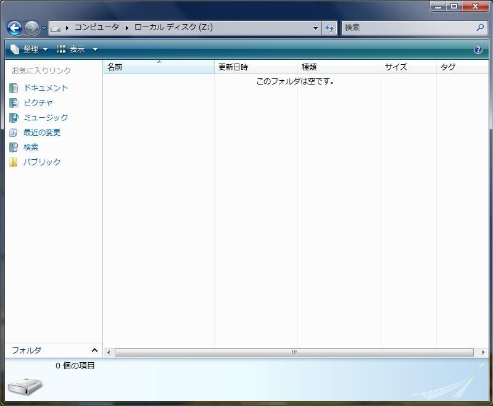Click the drive icon in address bar
The height and width of the screenshot is (406, 493).
(x=56, y=28)
